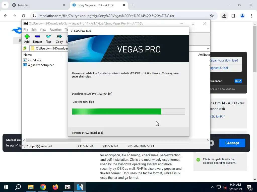Dismiss the MediaFire privacy banner with X
This screenshot has width=257, height=192.
(x=212, y=143)
